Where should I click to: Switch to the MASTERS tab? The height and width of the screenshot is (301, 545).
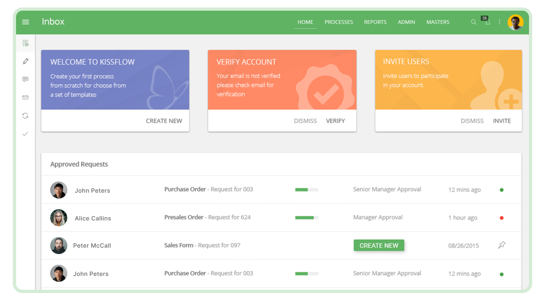(438, 22)
